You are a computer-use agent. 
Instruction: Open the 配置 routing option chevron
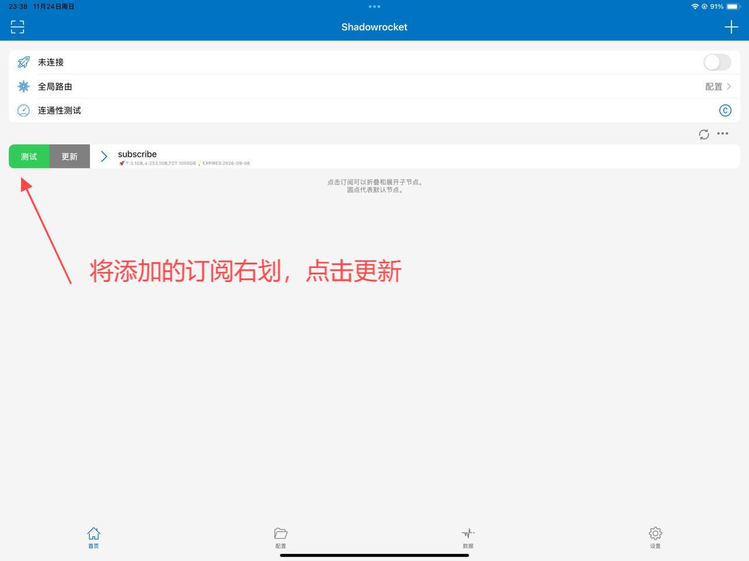coord(729,87)
